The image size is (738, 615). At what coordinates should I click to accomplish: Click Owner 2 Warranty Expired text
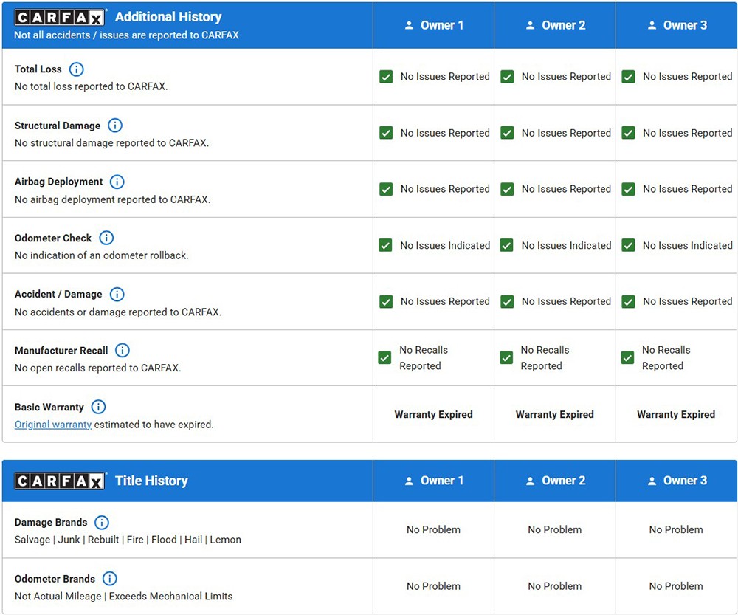pos(554,414)
